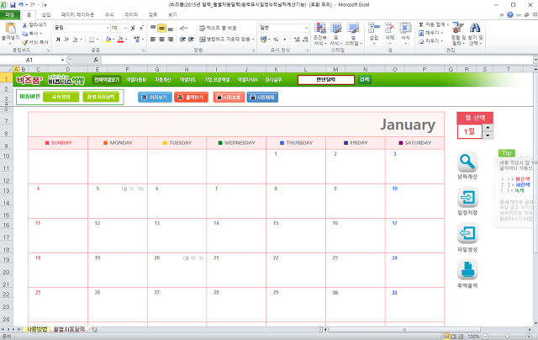Viewport: 538px width, 340px height.
Task: Click the file creation icon
Action: [467, 233]
